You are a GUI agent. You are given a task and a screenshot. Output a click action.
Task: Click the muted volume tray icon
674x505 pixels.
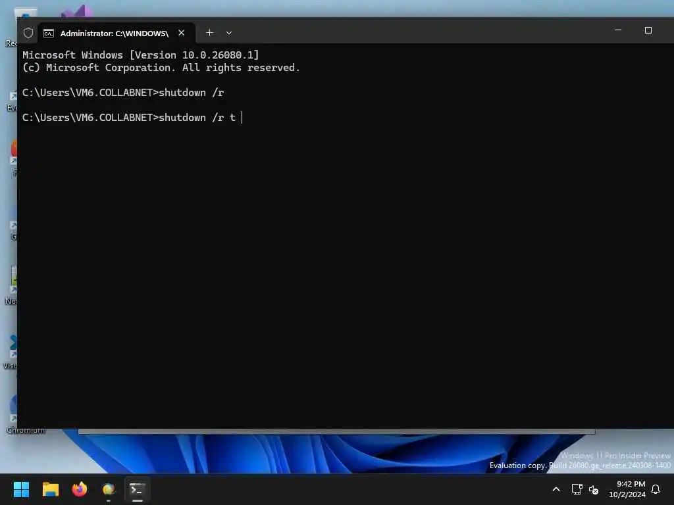tap(594, 489)
